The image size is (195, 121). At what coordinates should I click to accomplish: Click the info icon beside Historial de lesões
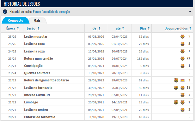(x=5, y=12)
